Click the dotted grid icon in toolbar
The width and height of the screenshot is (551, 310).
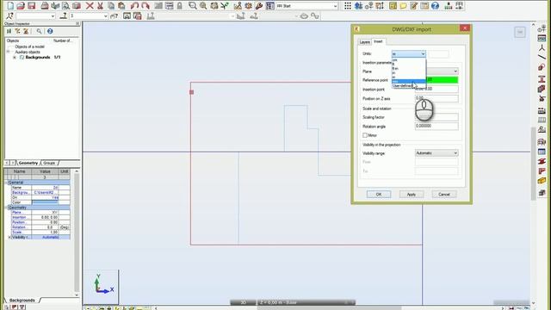pyautogui.click(x=348, y=6)
